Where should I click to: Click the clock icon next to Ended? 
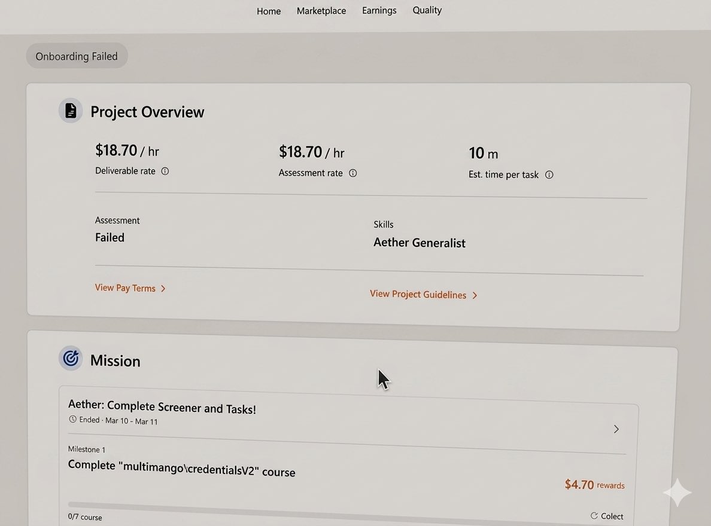click(72, 419)
